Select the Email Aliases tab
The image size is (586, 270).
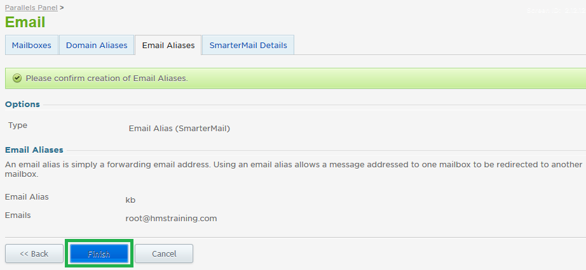[168, 45]
